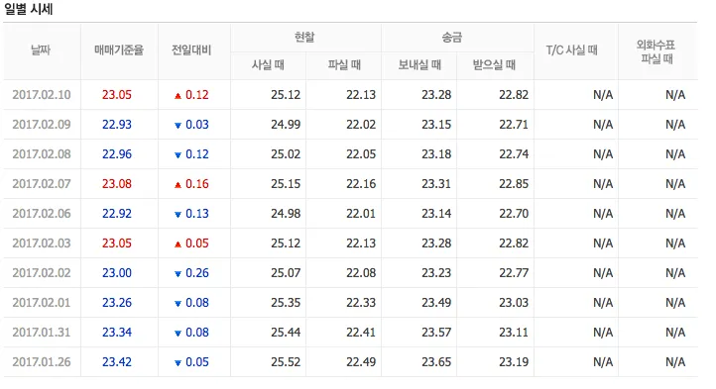Click the 사실 때 sub-header under 현찰
The height and width of the screenshot is (389, 716).
[268, 64]
